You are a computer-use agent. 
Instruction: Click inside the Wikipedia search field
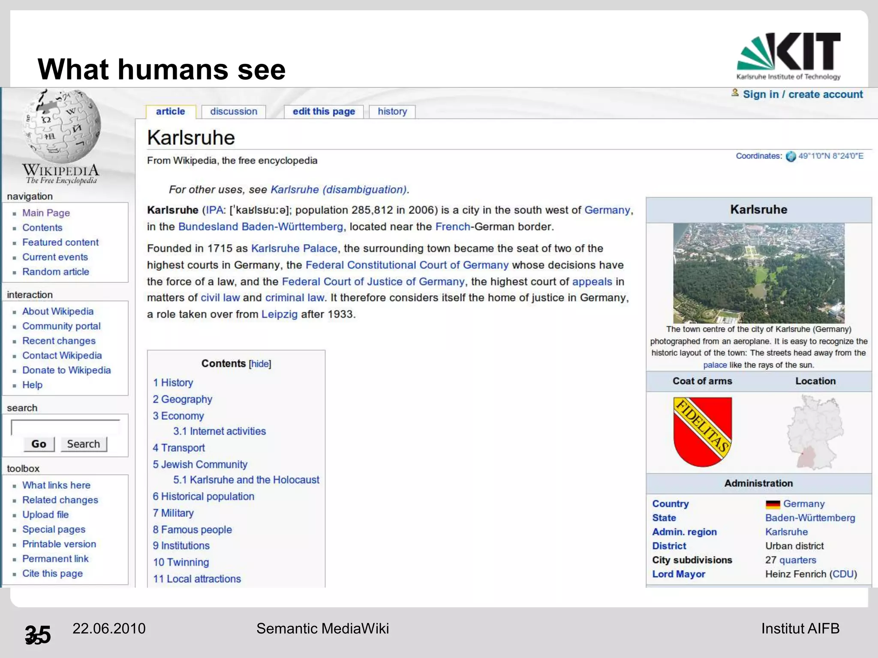tap(66, 427)
